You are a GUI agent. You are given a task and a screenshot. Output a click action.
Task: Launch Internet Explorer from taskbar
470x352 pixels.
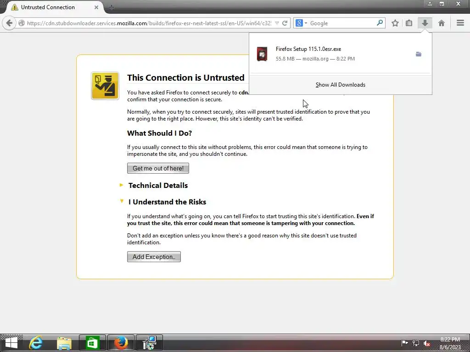(x=36, y=343)
